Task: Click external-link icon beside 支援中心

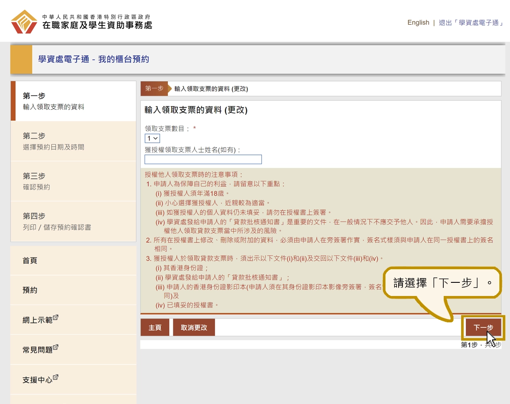Action: coord(55,377)
